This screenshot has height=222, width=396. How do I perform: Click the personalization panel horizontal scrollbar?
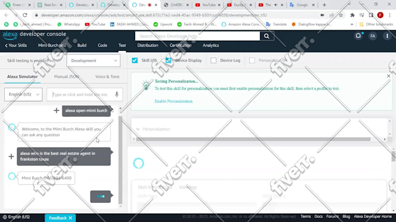(253, 139)
